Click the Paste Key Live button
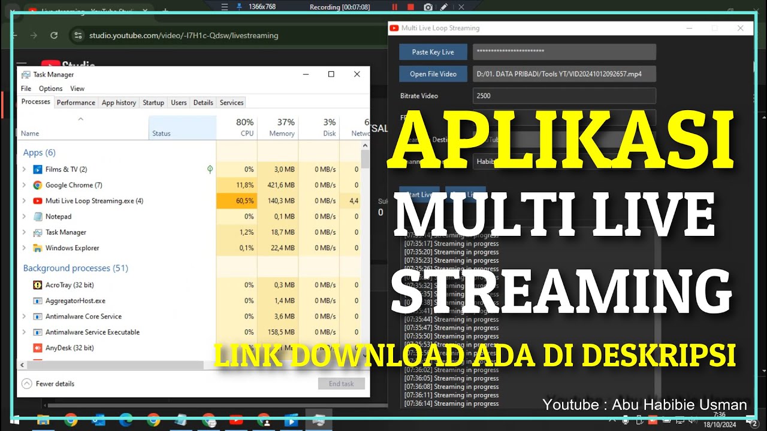This screenshot has width=767, height=431. pos(433,52)
